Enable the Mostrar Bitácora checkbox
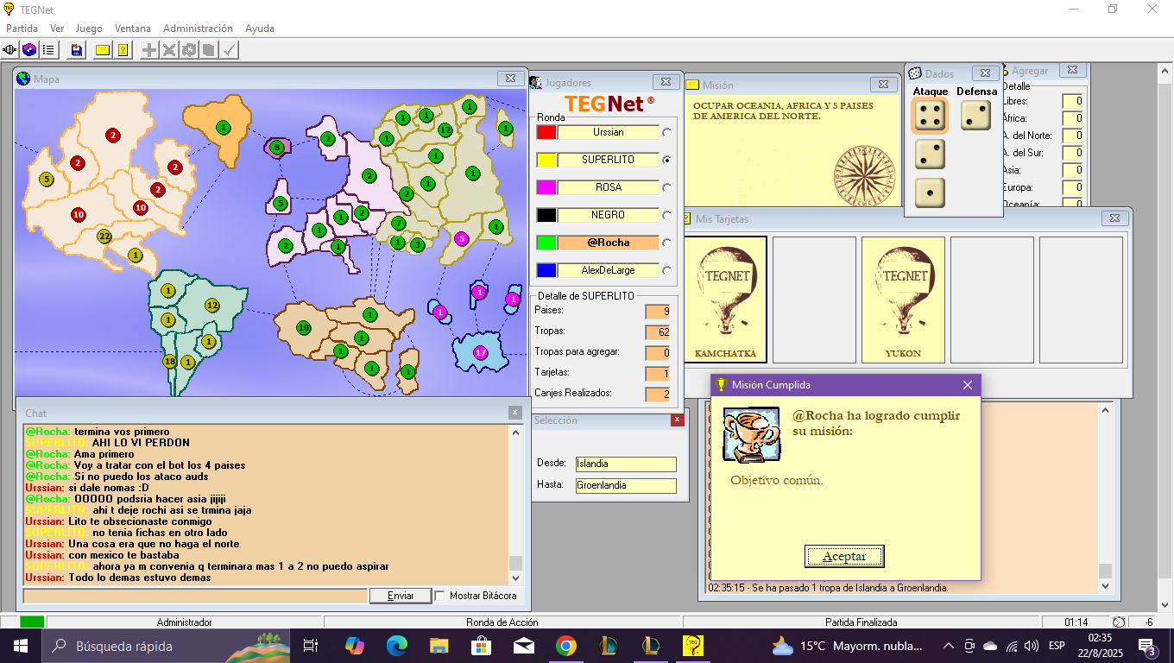Image resolution: width=1174 pixels, height=663 pixels. click(440, 596)
